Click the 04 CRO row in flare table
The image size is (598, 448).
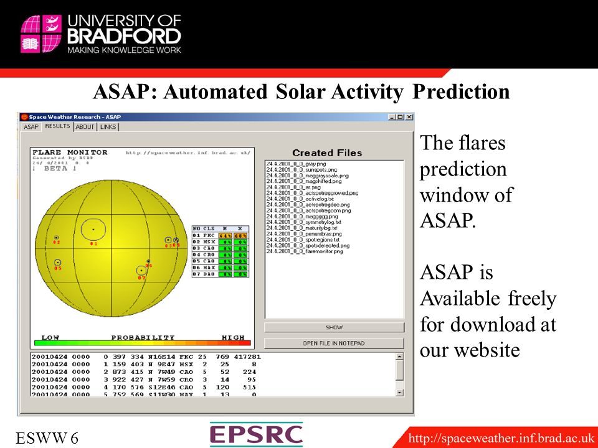(220, 255)
